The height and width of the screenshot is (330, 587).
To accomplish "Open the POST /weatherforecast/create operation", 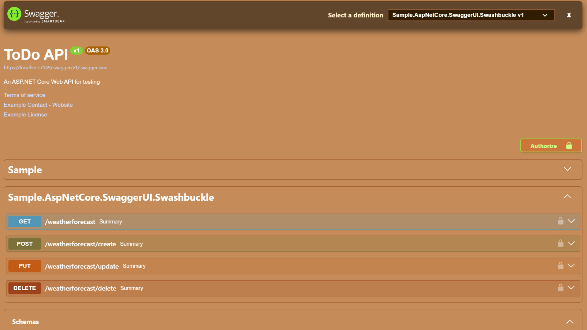I will [80, 244].
